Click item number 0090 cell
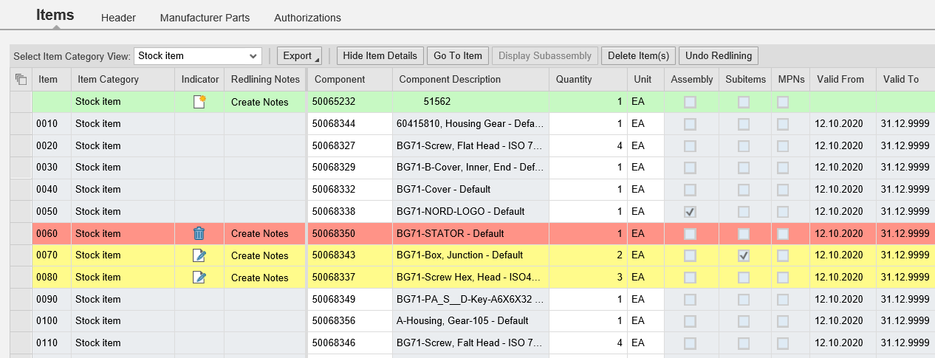 [51, 299]
